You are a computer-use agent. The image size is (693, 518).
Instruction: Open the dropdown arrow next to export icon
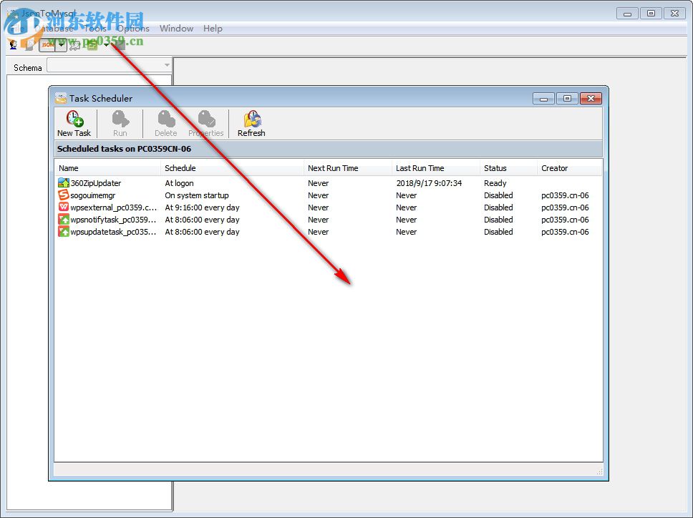click(105, 44)
